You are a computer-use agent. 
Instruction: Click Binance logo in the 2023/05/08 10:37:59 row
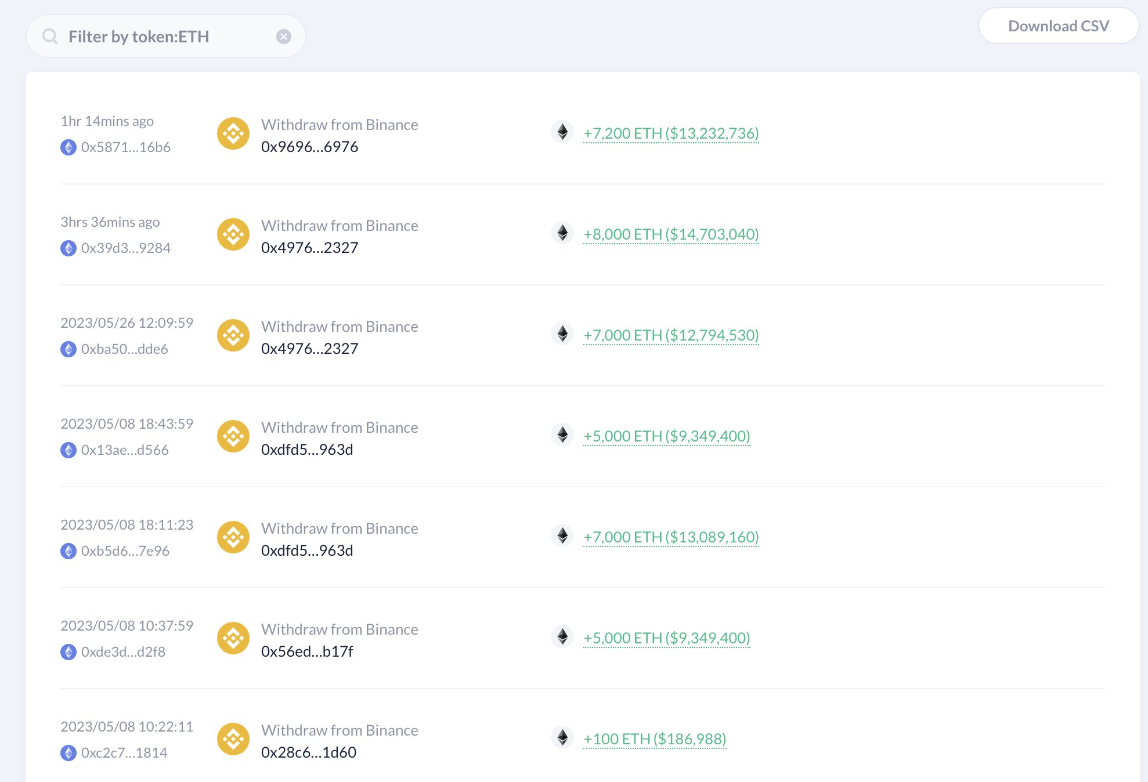pyautogui.click(x=233, y=638)
